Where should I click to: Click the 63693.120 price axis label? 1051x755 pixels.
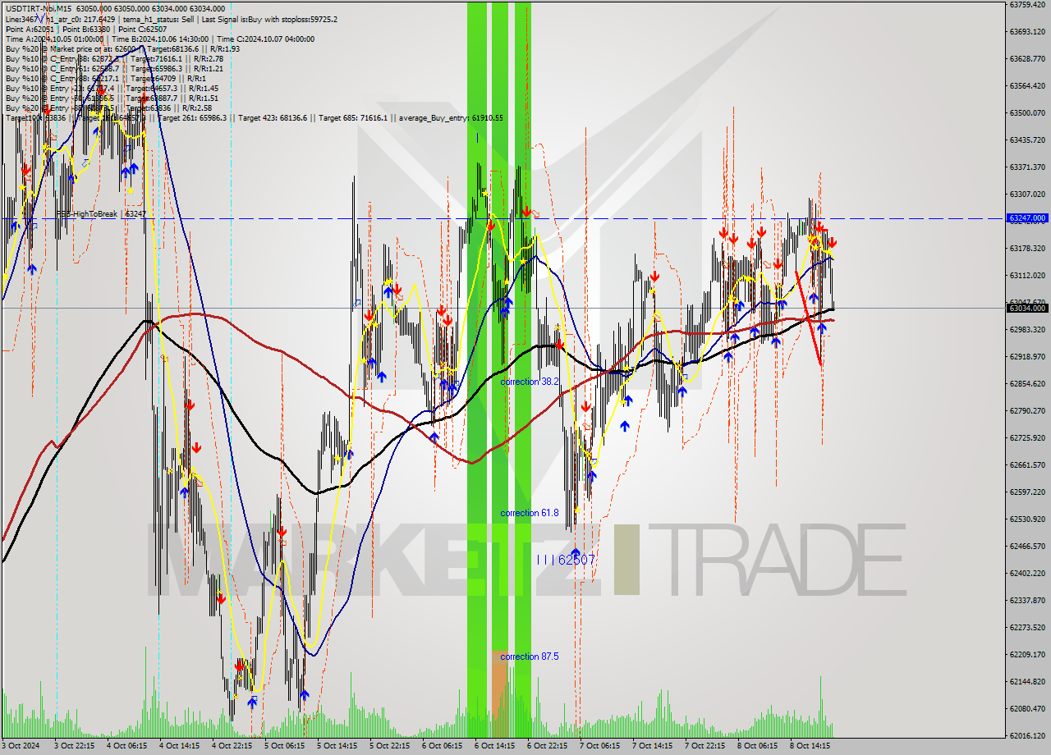1027,32
